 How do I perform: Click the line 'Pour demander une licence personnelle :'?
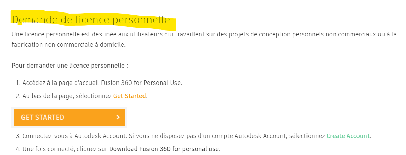pos(70,66)
